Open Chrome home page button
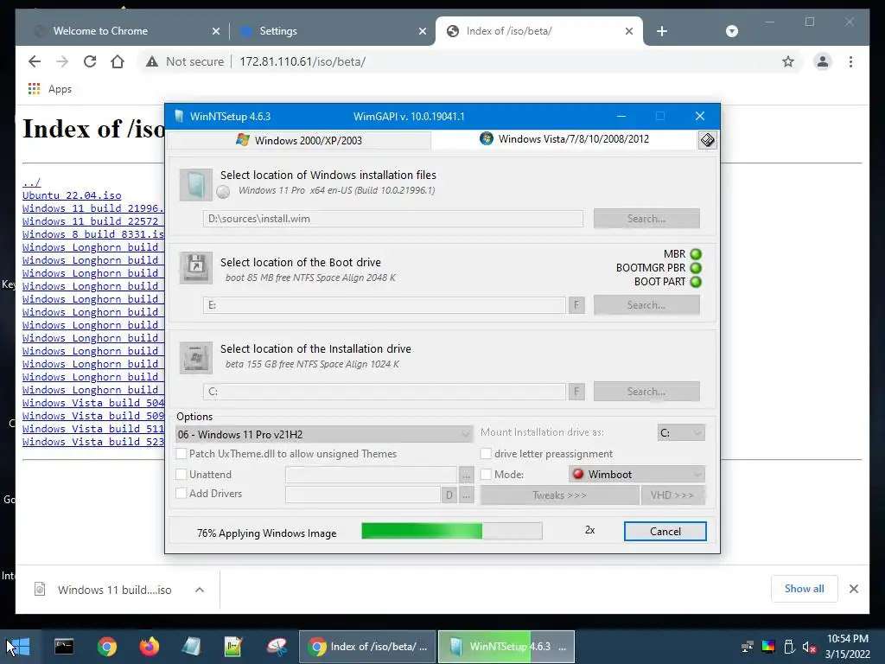885x664 pixels. [118, 61]
